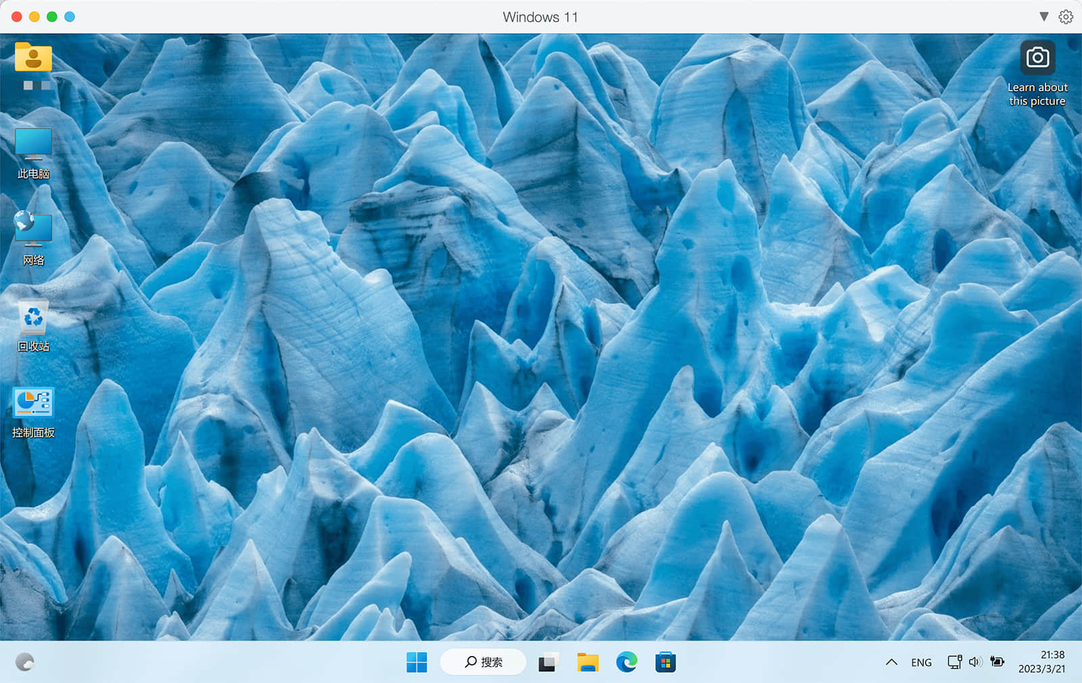Open the Windows Start menu
The image size is (1082, 683).
tap(417, 662)
